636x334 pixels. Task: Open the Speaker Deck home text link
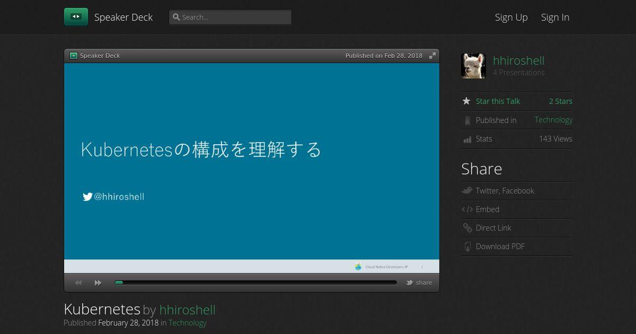point(123,17)
